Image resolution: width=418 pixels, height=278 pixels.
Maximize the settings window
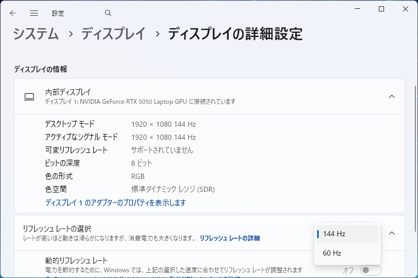tap(381, 9)
